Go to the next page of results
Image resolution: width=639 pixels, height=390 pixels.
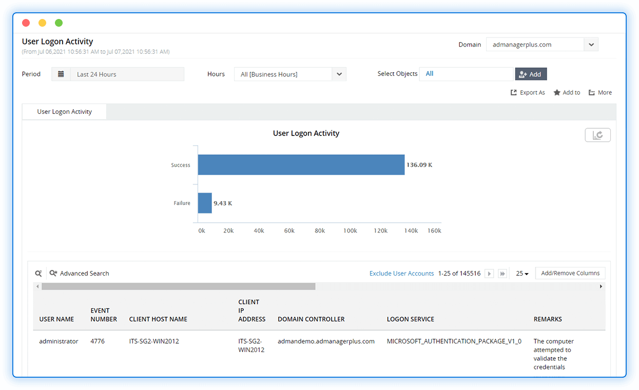489,273
